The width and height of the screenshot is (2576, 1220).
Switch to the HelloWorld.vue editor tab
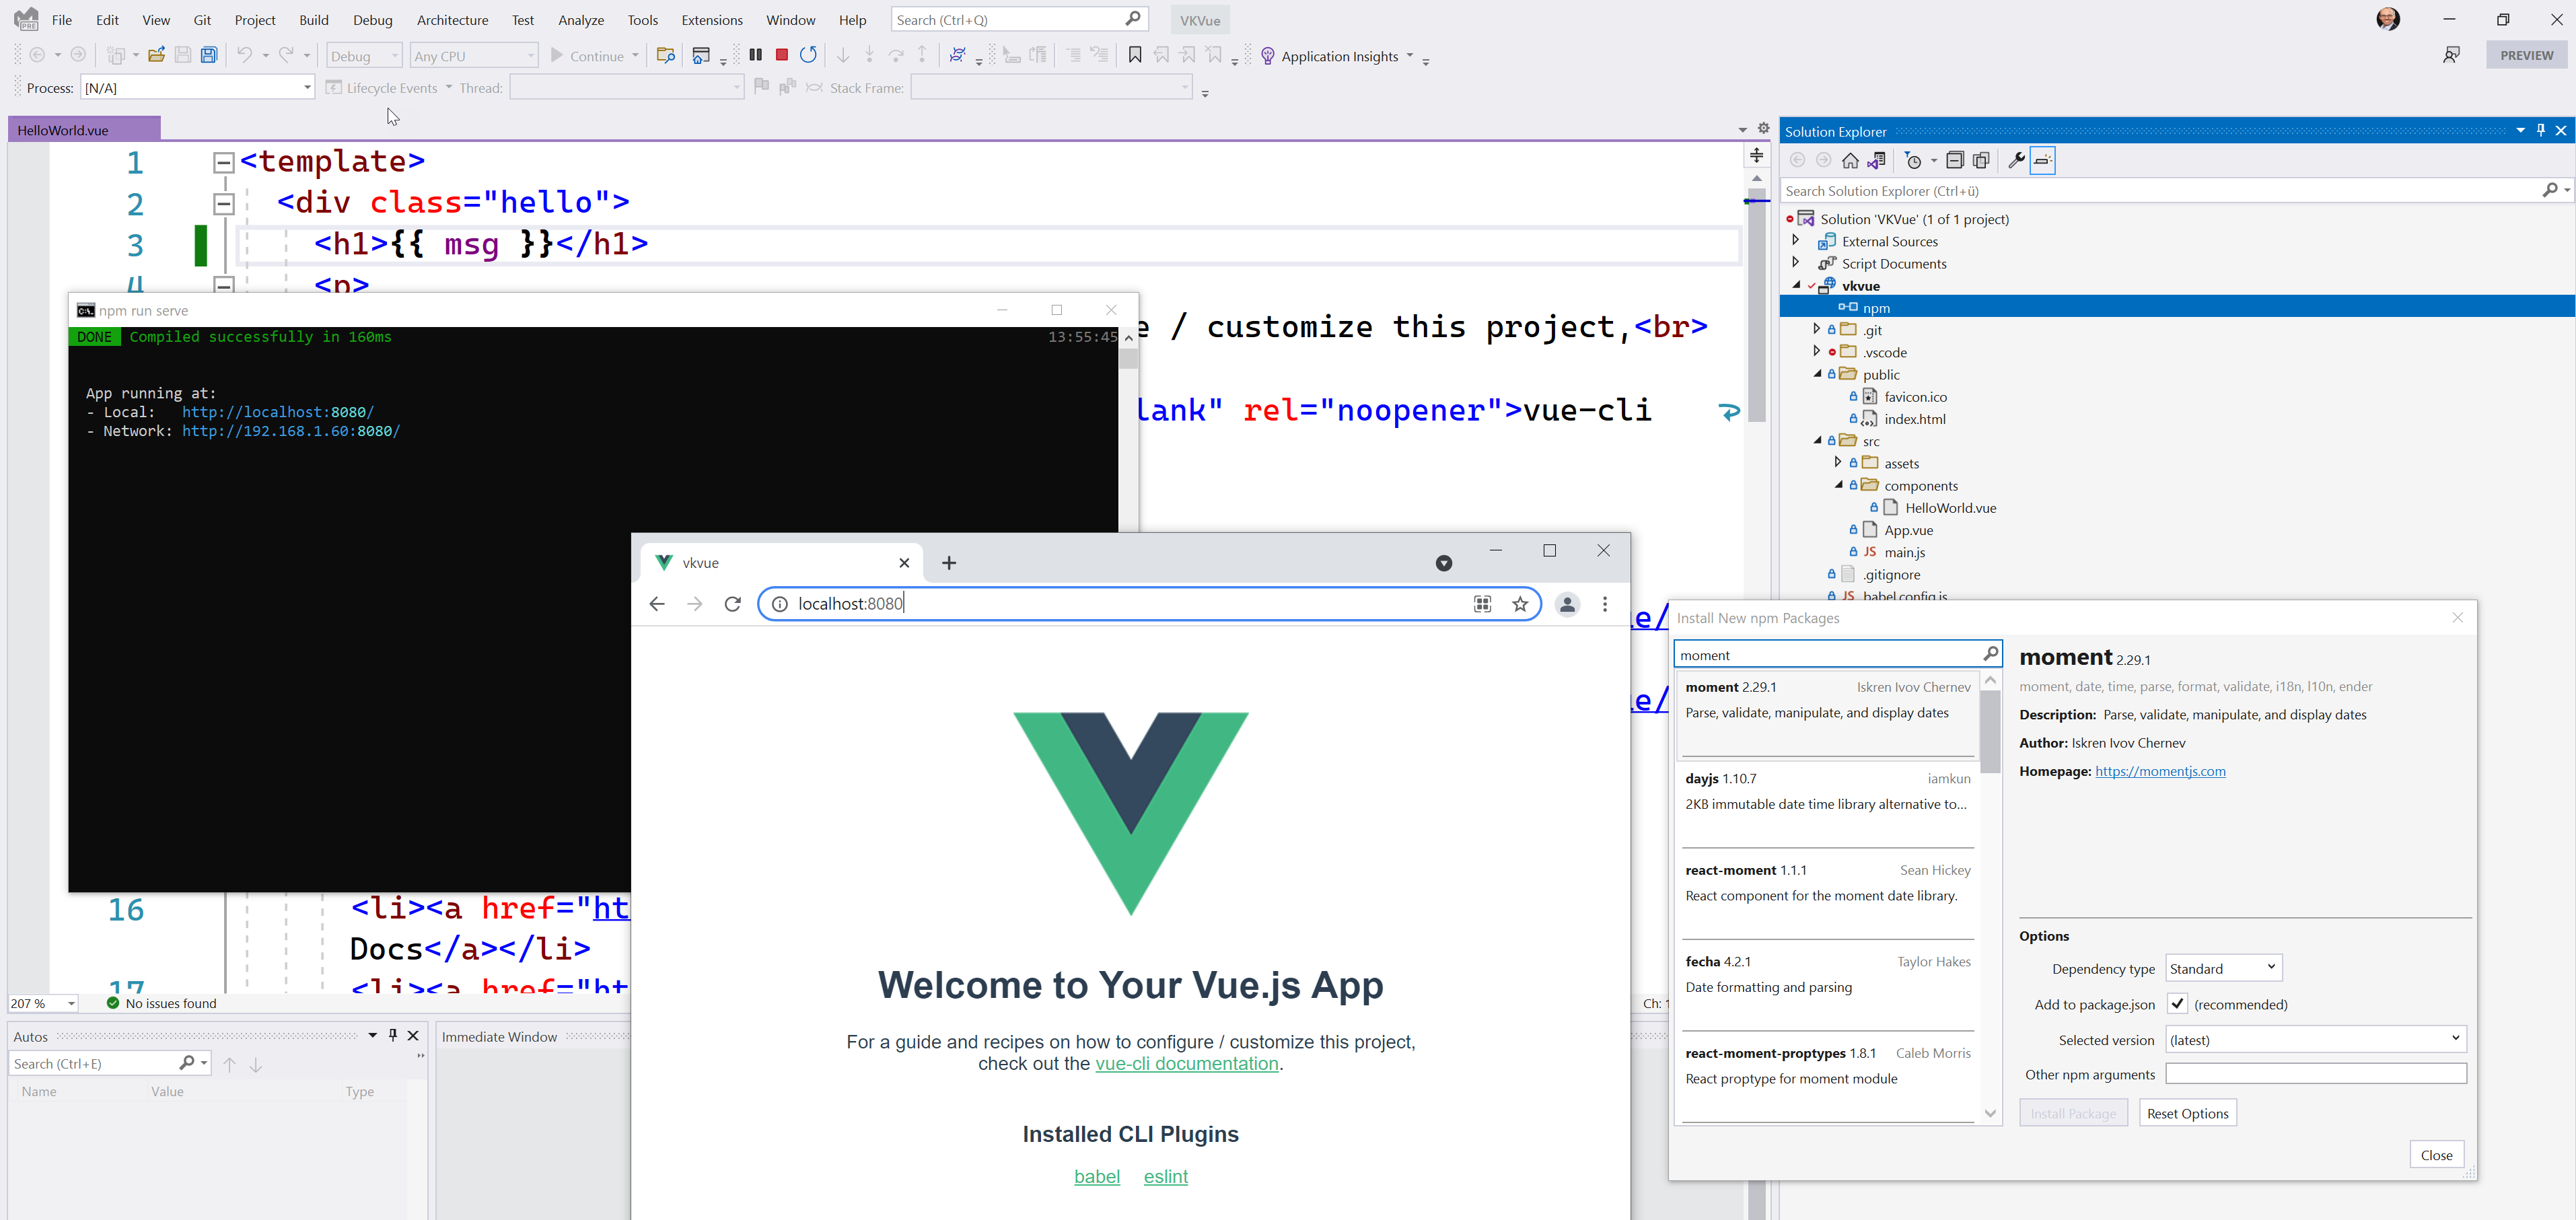click(63, 130)
